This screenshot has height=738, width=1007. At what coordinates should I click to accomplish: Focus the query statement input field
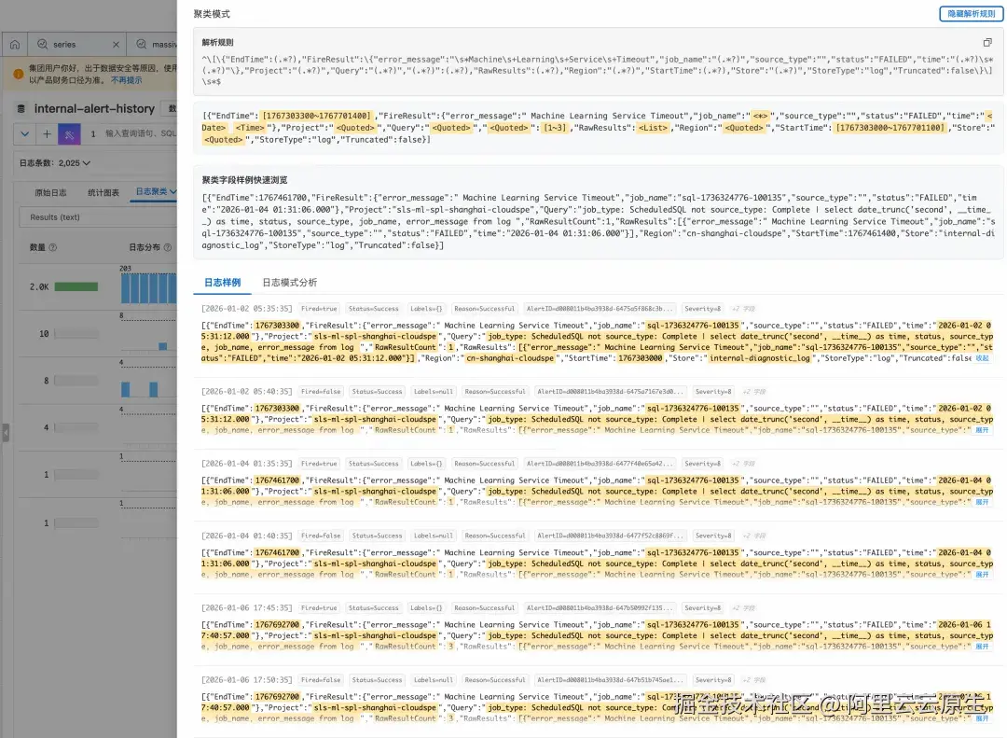click(x=140, y=133)
